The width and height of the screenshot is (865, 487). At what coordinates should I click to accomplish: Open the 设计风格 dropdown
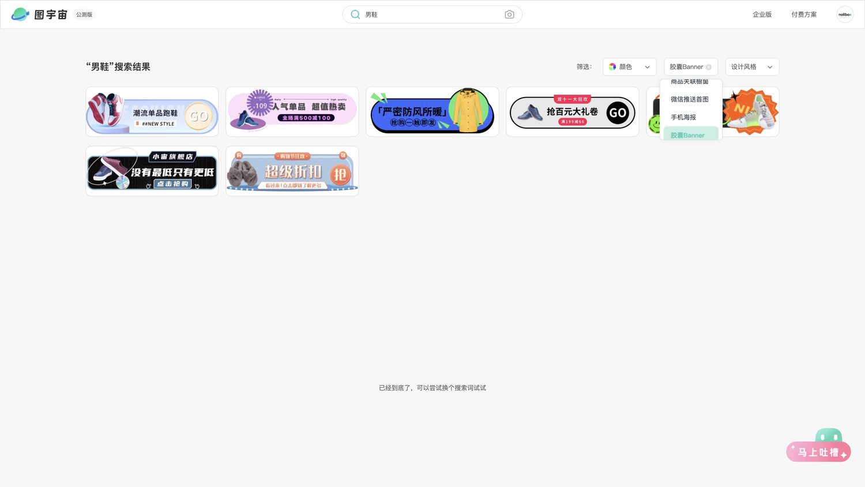click(x=752, y=67)
